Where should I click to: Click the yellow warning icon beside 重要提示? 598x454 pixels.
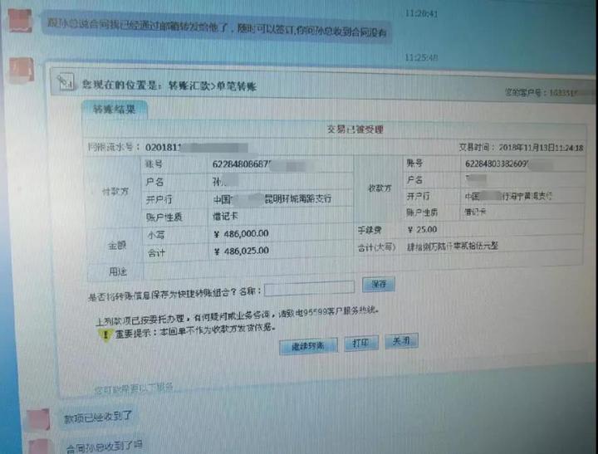pos(104,335)
